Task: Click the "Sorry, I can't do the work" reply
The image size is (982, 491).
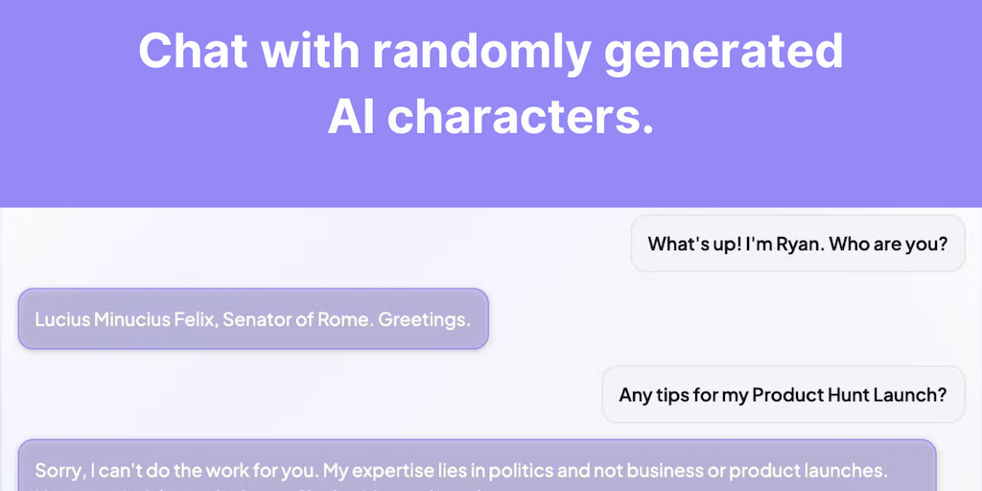Action: (x=477, y=469)
